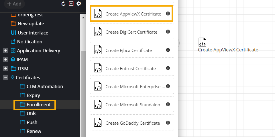Click the Expiry folder icon

tap(22, 95)
